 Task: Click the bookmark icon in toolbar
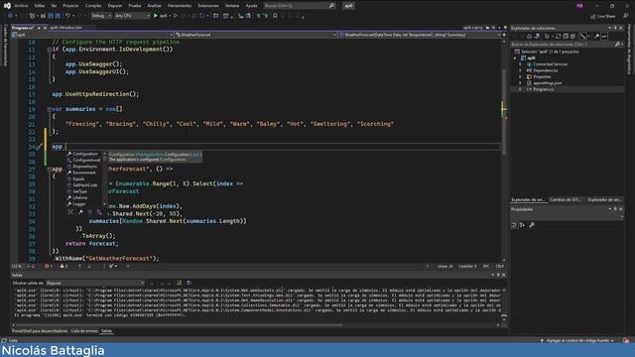click(x=275, y=16)
